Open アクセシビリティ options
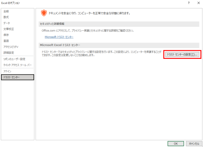The width and height of the screenshot is (203, 147). (11, 47)
